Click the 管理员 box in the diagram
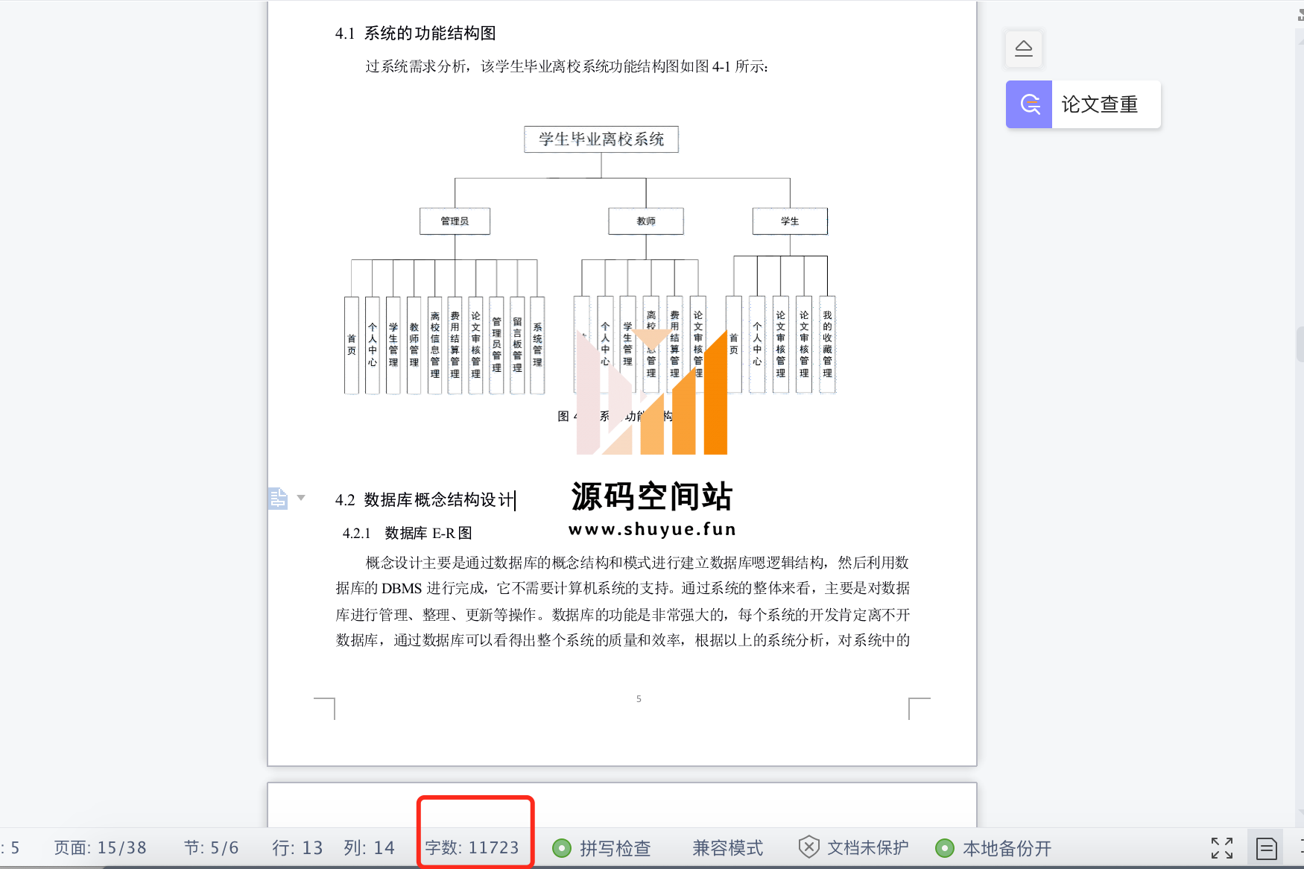1304x869 pixels. (x=455, y=221)
